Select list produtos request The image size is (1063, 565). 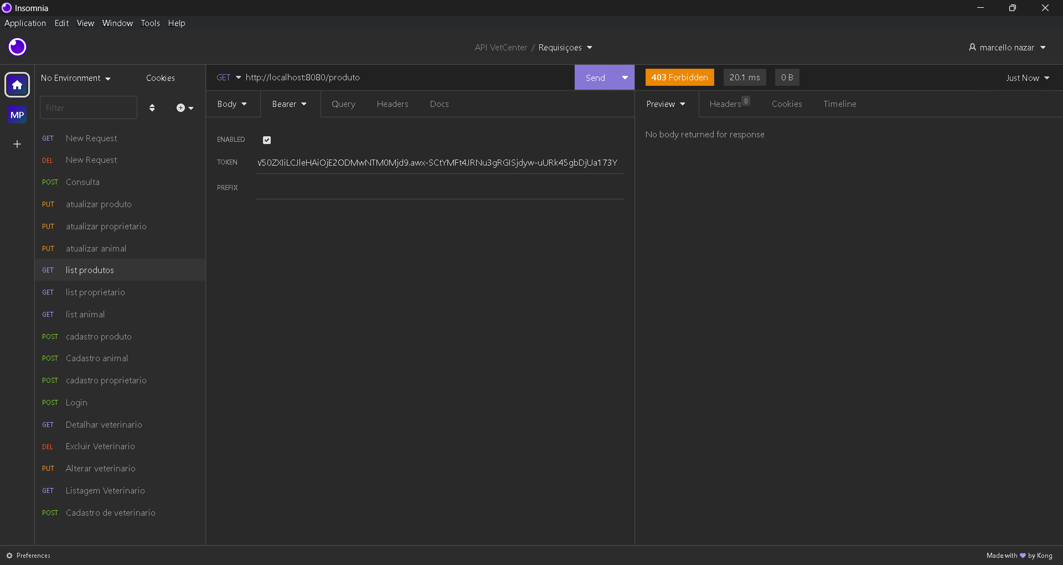point(120,270)
